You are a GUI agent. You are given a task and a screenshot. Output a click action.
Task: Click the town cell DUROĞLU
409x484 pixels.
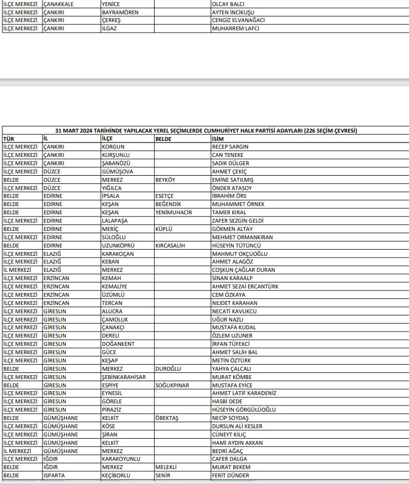(168, 369)
